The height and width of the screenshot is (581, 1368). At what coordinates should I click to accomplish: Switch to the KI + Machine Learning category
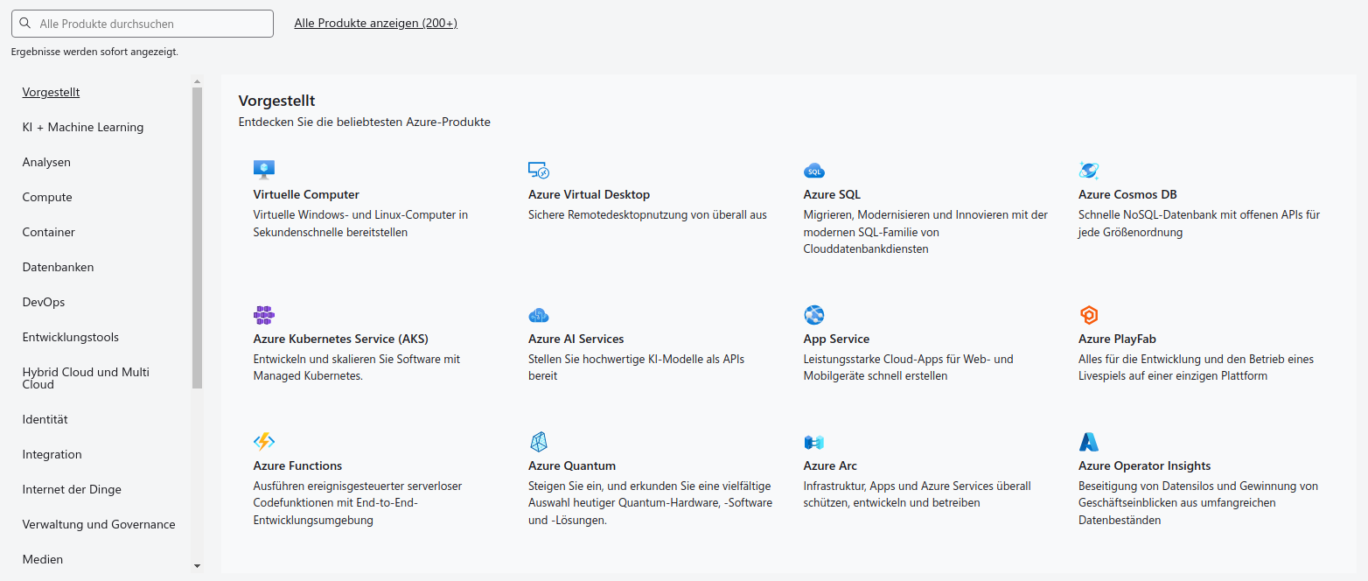[83, 127]
